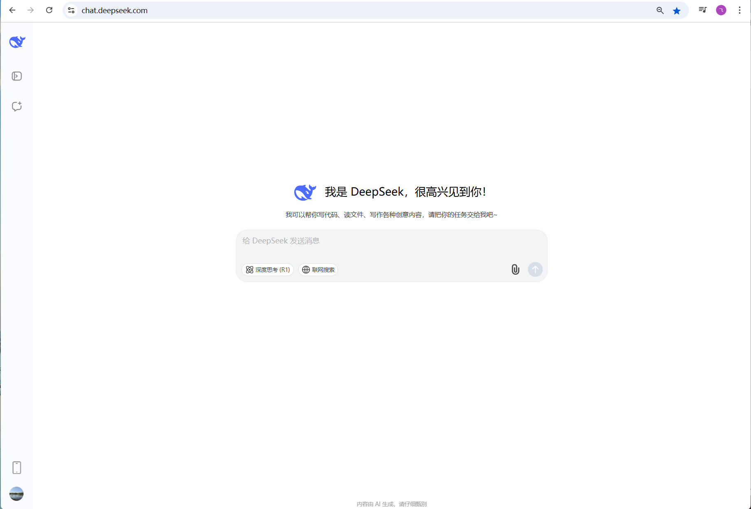Reload the current page

point(49,10)
